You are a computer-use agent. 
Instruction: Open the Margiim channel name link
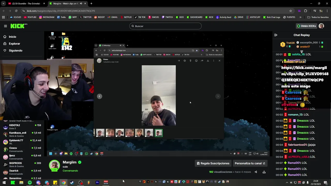pos(70,162)
